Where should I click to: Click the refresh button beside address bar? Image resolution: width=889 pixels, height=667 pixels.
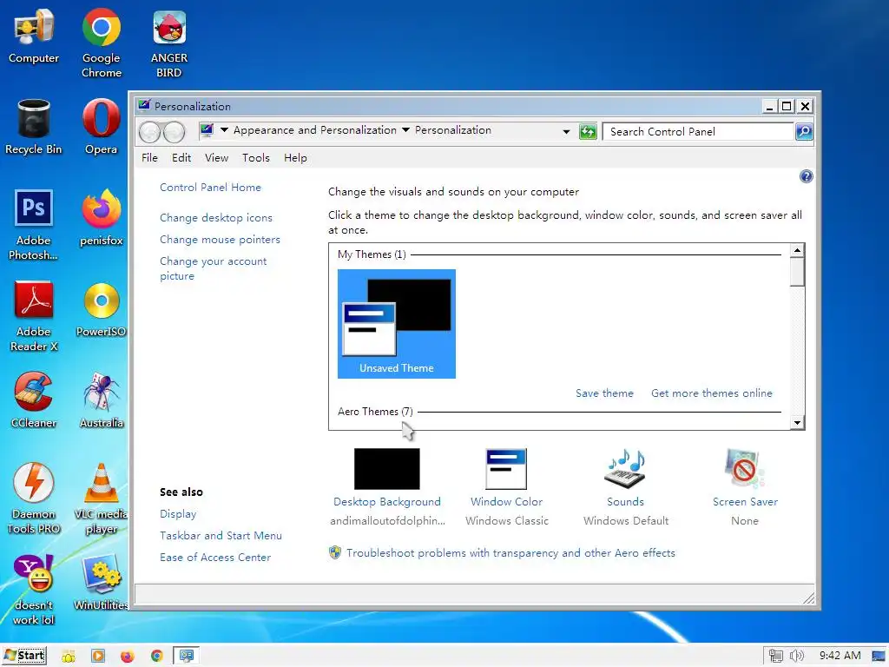(588, 132)
